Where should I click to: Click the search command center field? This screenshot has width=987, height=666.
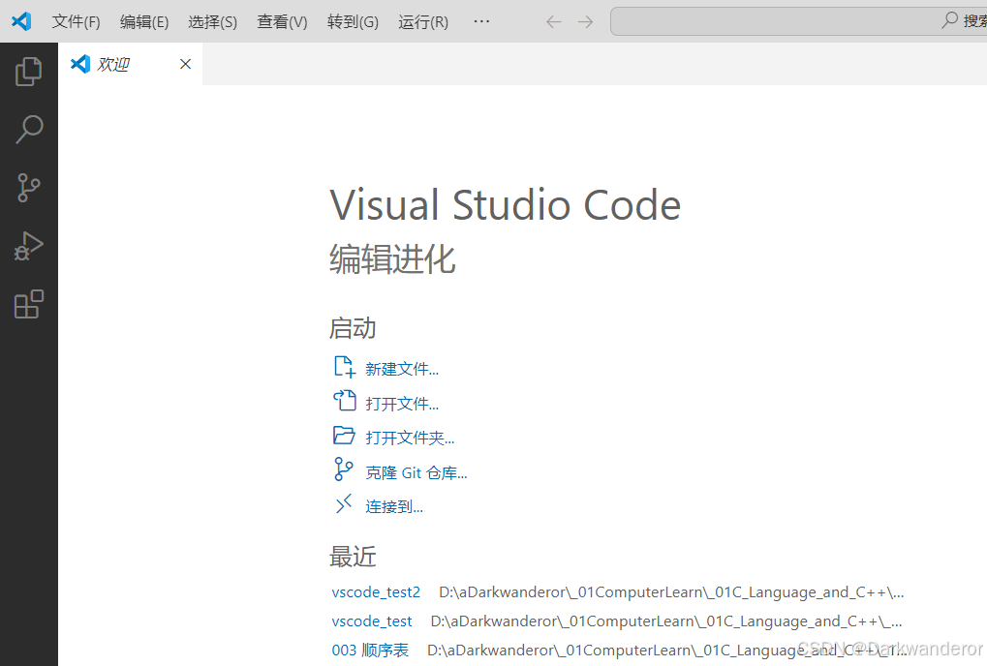click(x=799, y=21)
